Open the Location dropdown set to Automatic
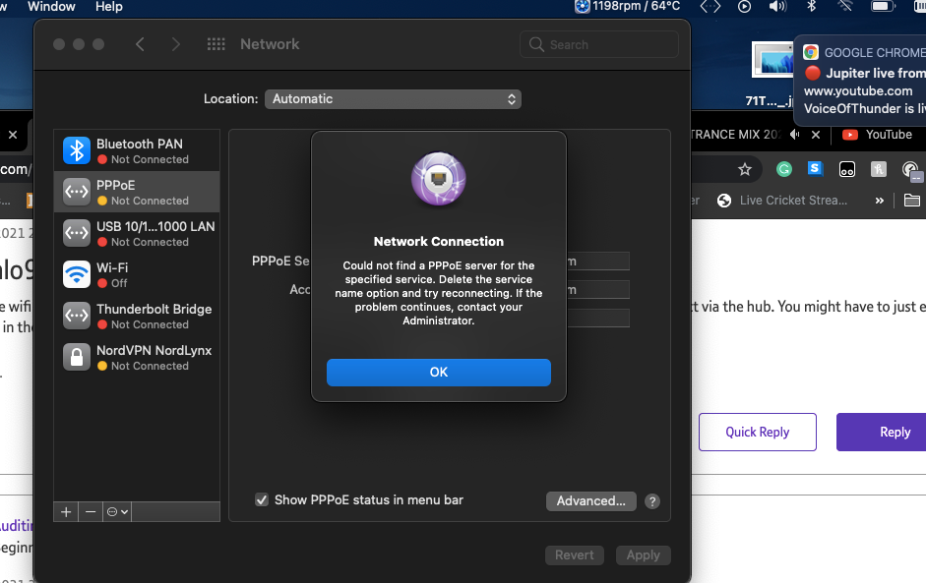This screenshot has height=583, width=926. (392, 99)
